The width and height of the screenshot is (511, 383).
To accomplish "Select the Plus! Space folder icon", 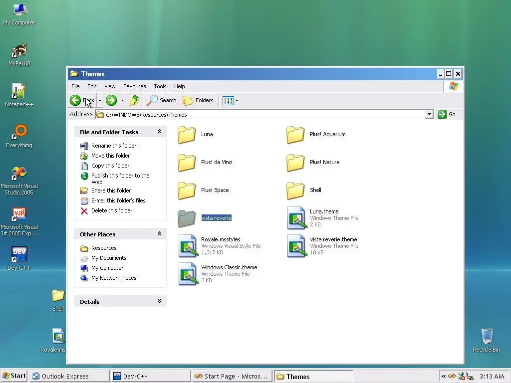I will (x=187, y=191).
